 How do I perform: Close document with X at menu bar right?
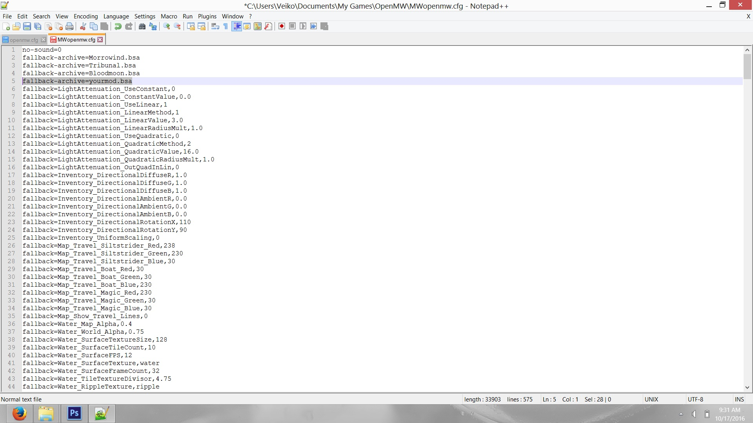pos(748,16)
